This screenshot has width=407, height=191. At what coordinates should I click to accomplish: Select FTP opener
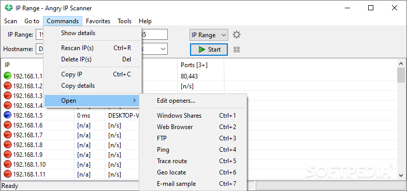point(193,138)
